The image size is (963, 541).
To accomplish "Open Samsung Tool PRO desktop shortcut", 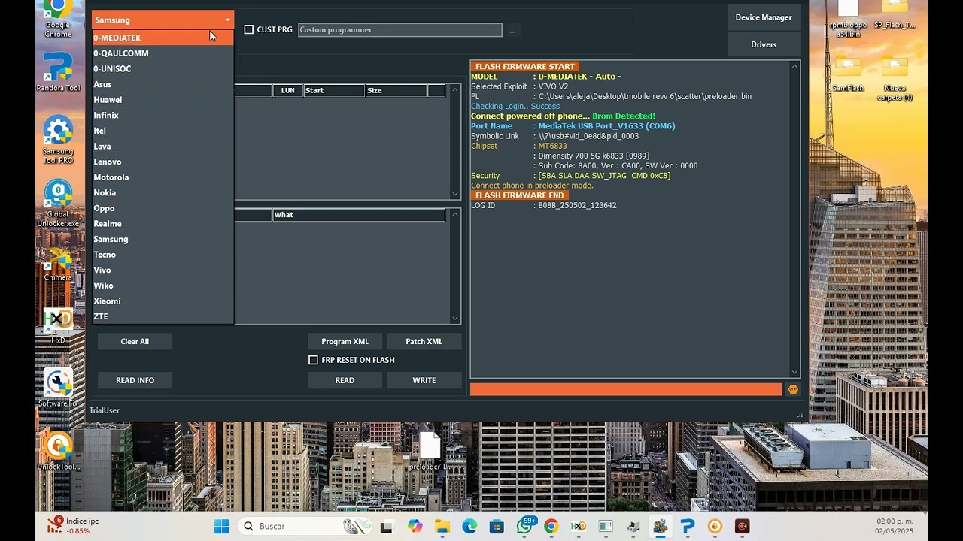I will coord(58,140).
